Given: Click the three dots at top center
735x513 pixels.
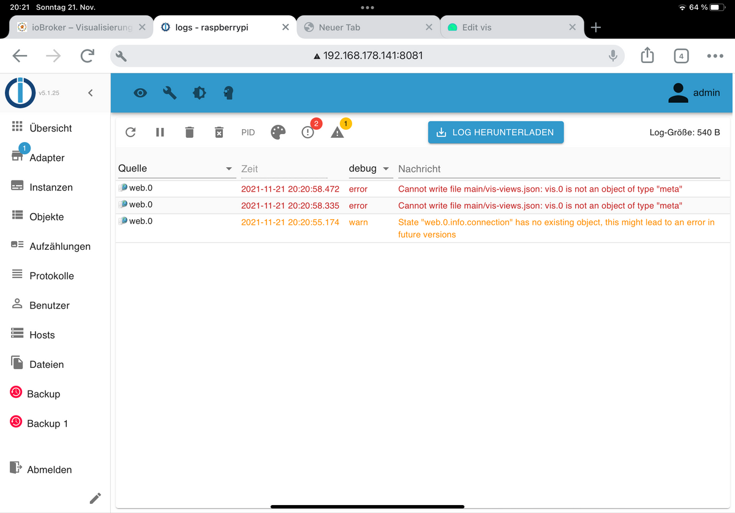Looking at the screenshot, I should tap(367, 7).
